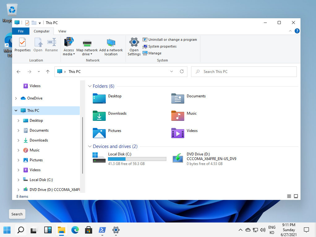Click the Refresh icon in address bar

pos(182,71)
